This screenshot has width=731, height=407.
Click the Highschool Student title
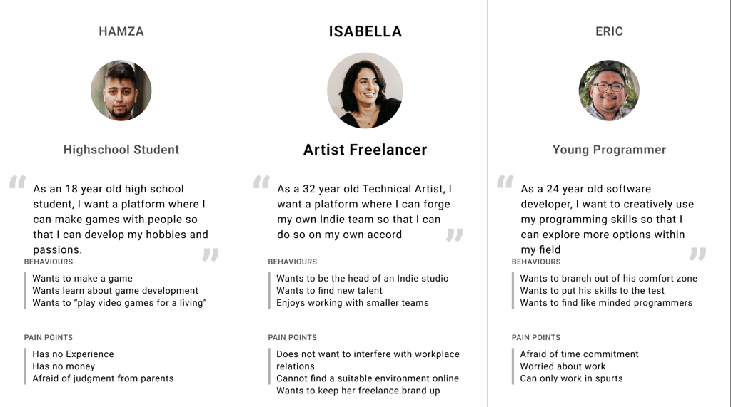[121, 150]
